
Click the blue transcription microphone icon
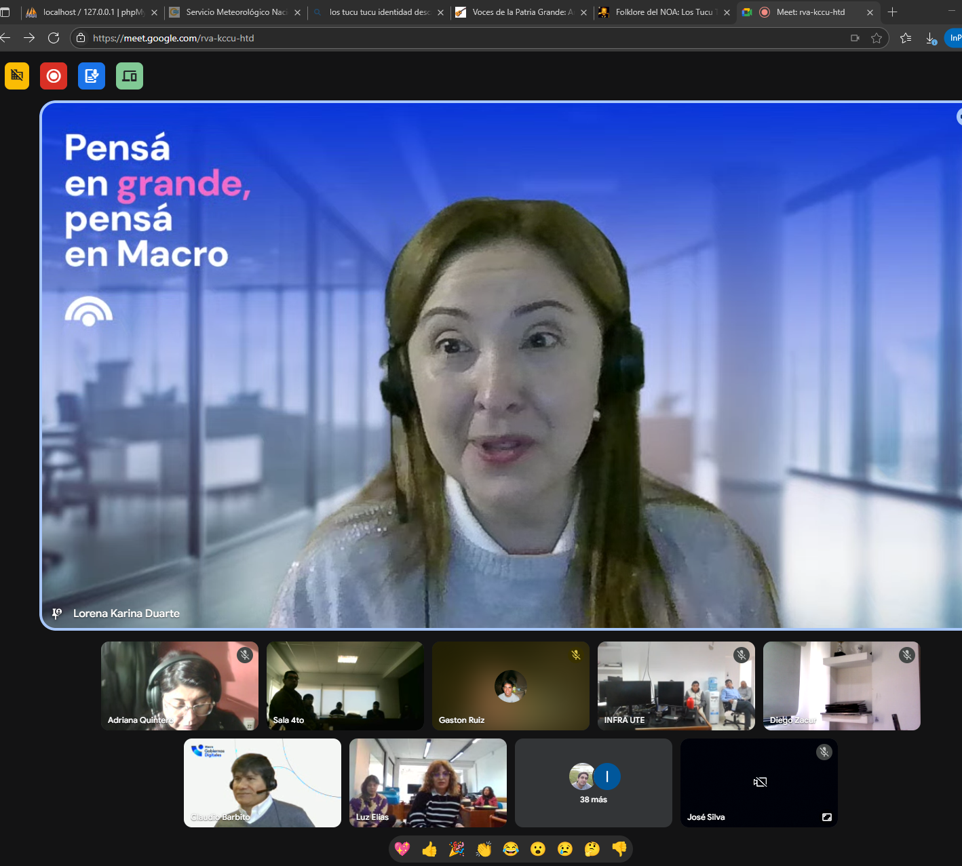point(92,76)
